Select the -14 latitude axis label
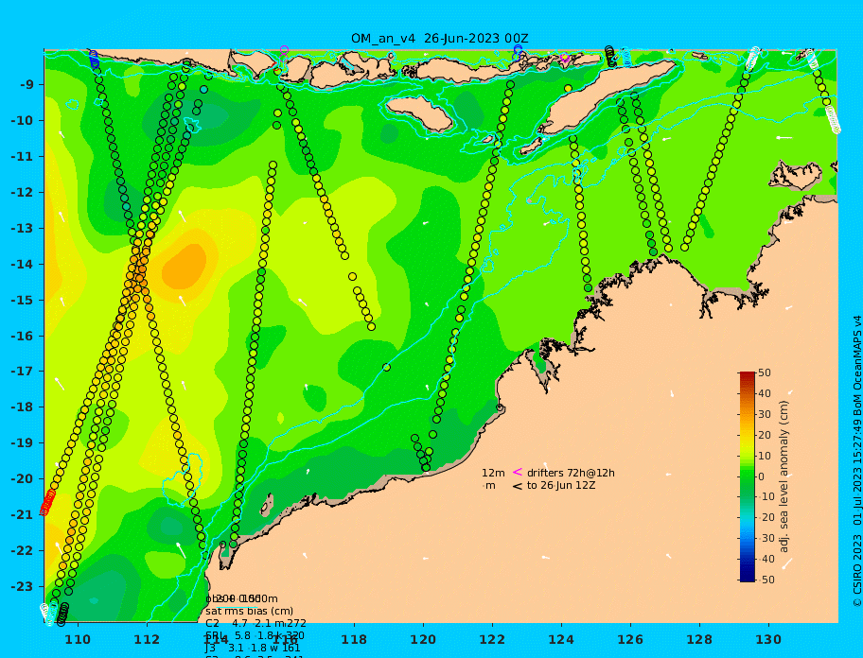The width and height of the screenshot is (863, 658). [x=23, y=265]
